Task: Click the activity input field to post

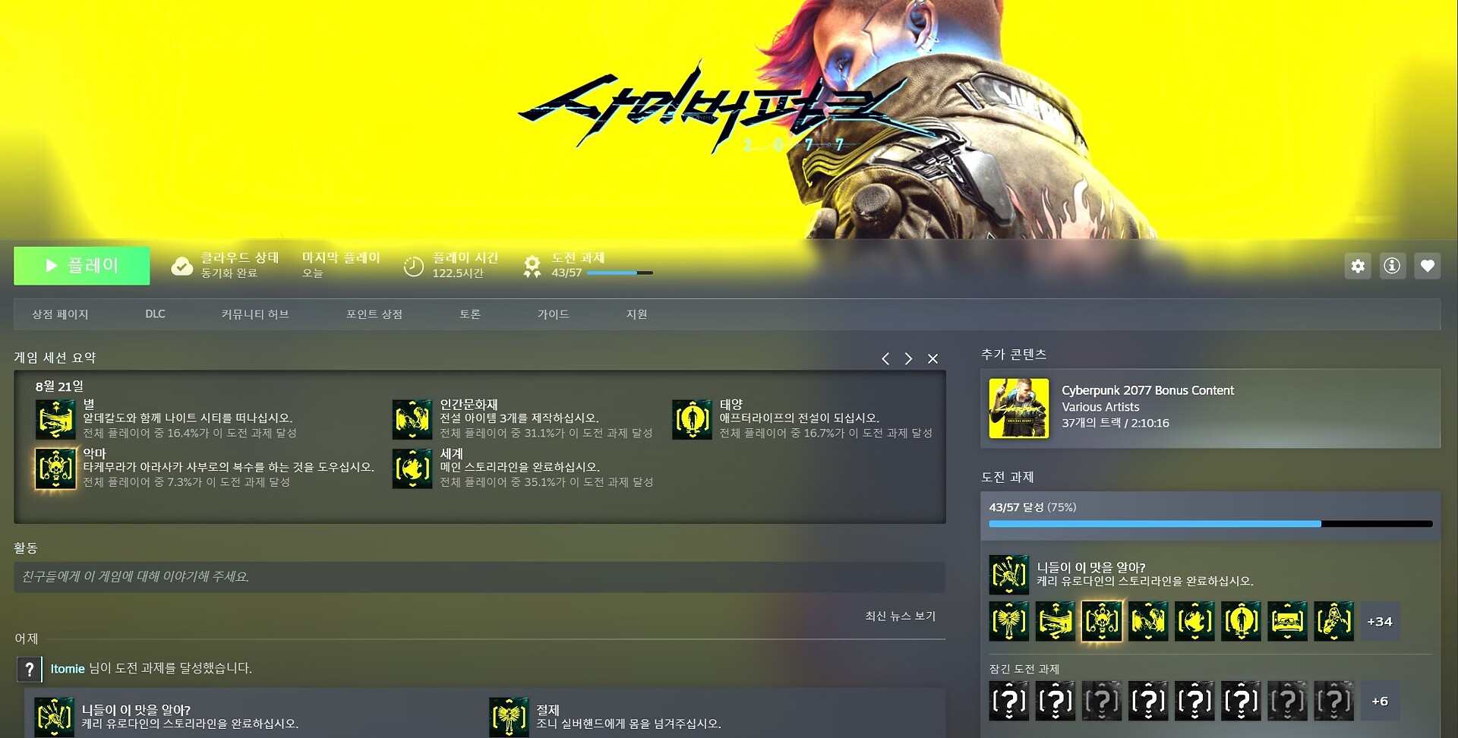Action: pos(479,577)
